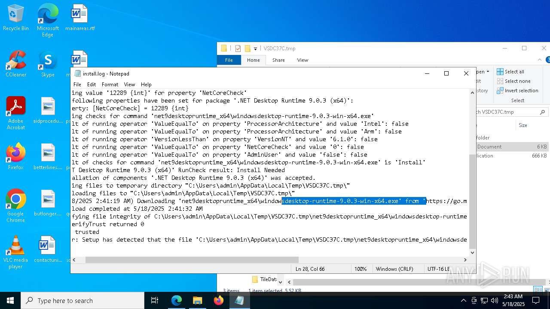This screenshot has width=550, height=309.
Task: Click the 'erifyTrust returned 0' log line
Action: coord(108,224)
